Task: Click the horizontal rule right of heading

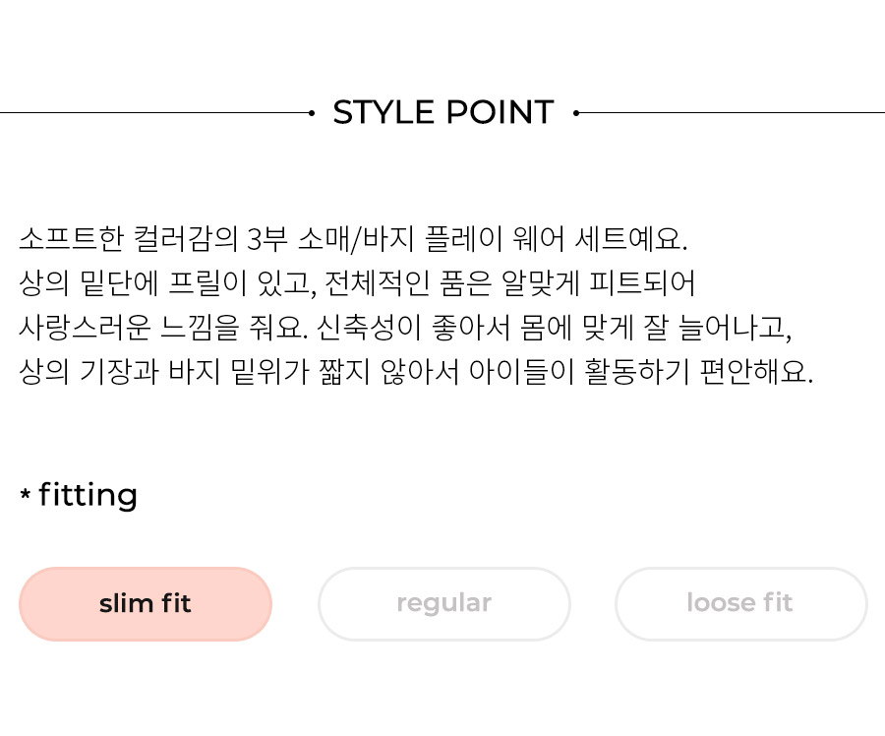Action: pos(732,113)
